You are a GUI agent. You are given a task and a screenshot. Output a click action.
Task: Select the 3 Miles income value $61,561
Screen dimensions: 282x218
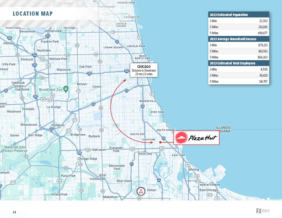263,51
